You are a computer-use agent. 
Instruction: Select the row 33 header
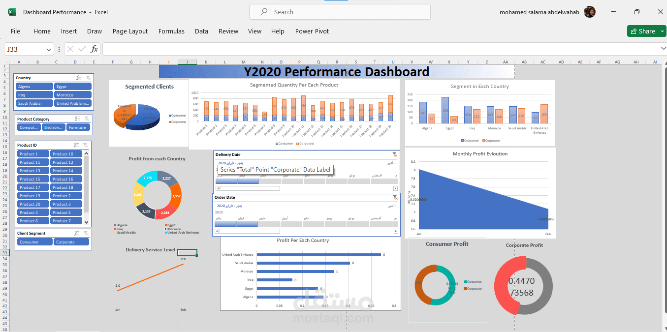5,253
